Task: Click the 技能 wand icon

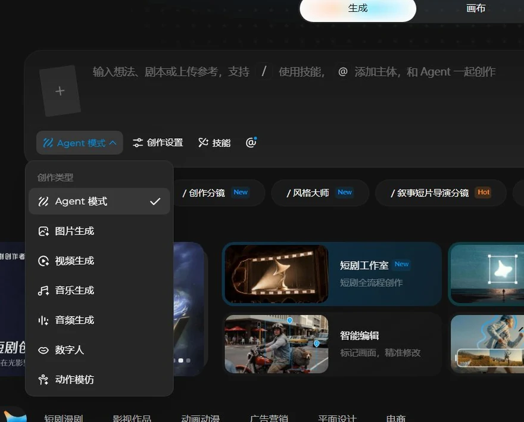Action: (x=203, y=143)
